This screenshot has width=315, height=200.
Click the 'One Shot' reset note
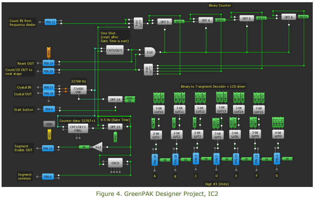[115, 37]
